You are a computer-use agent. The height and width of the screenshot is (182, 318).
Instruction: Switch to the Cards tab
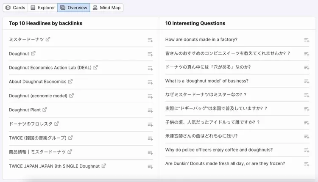coord(15,8)
